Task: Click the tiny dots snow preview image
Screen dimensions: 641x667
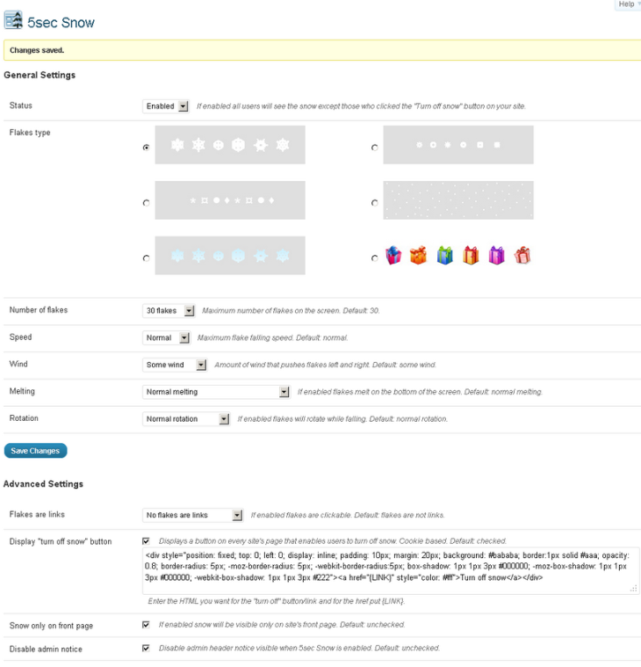Action: (458, 200)
